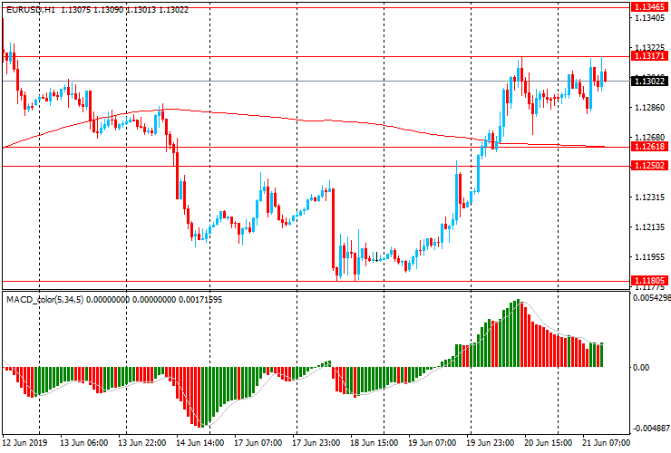Click the 17 Jun 07:00 time label
This screenshot has height=453, width=671.
tap(258, 442)
